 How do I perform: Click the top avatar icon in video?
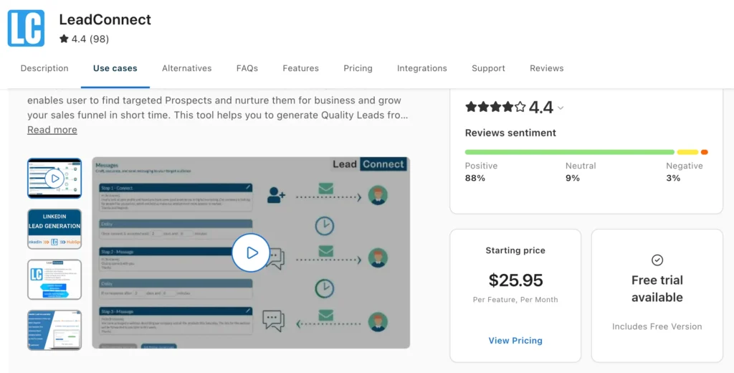pyautogui.click(x=378, y=195)
